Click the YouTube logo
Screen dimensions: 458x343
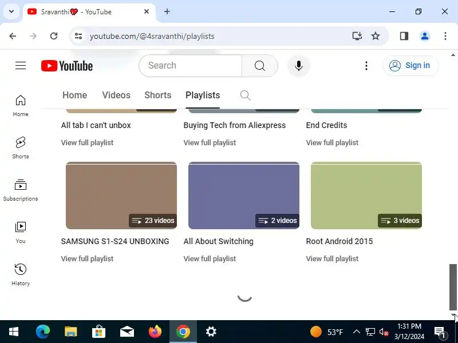click(x=67, y=66)
